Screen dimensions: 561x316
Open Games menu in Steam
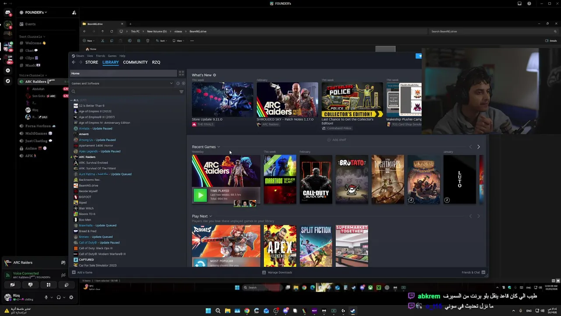(112, 56)
